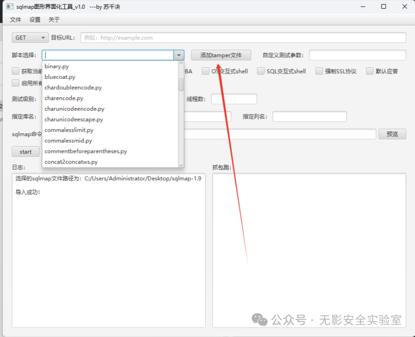Image resolution: width=415 pixels, height=337 pixels.
Task: Select chardoubleencode.py tamper script
Action: click(110, 87)
